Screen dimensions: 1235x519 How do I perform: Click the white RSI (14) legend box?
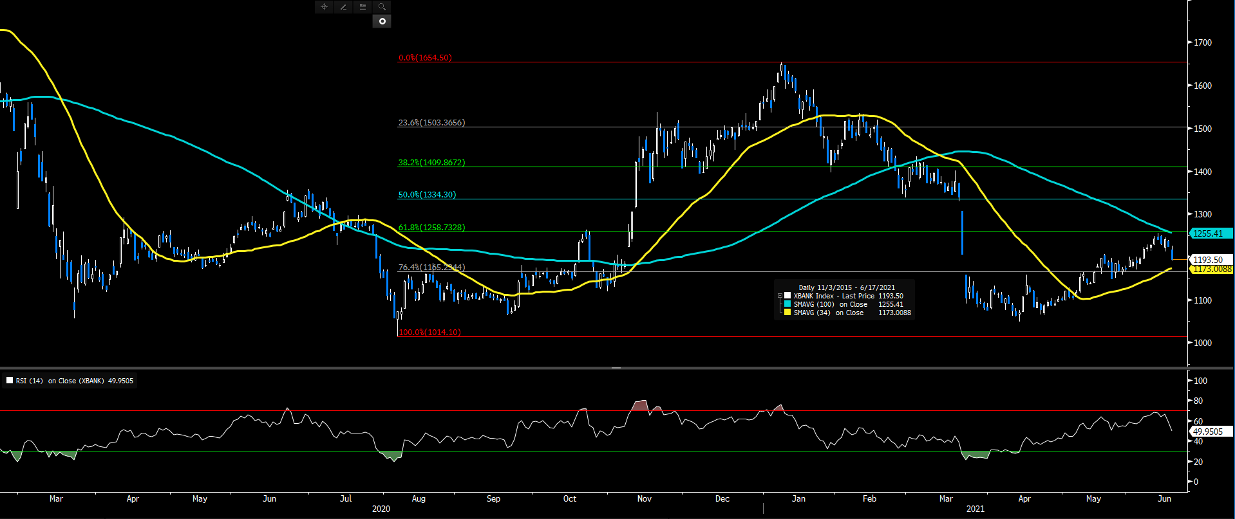pyautogui.click(x=10, y=381)
